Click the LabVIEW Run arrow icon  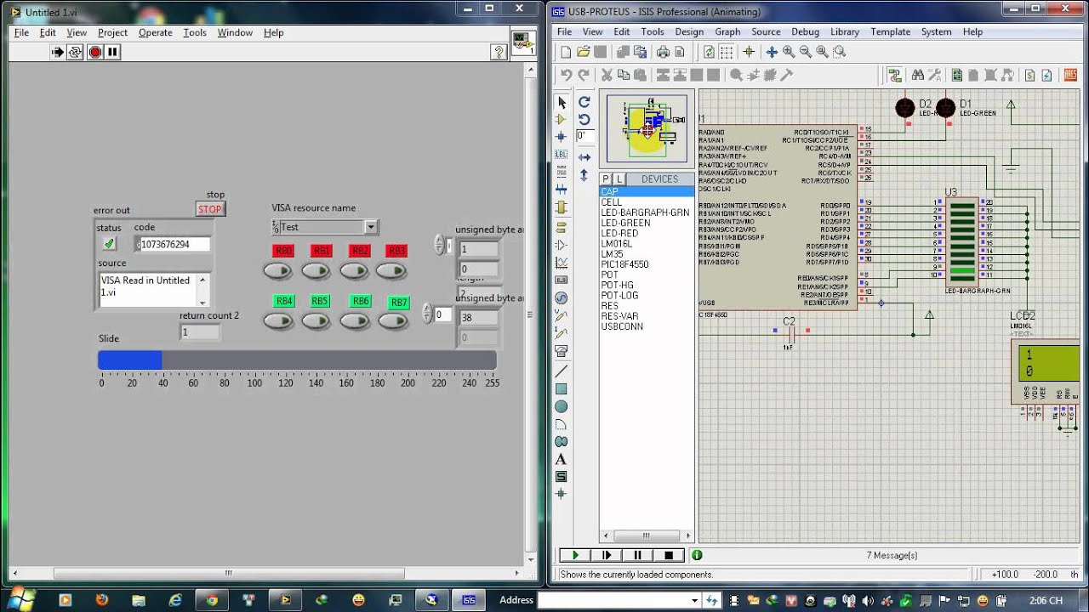(x=57, y=52)
